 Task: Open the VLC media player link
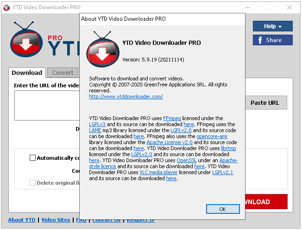tap(158, 172)
